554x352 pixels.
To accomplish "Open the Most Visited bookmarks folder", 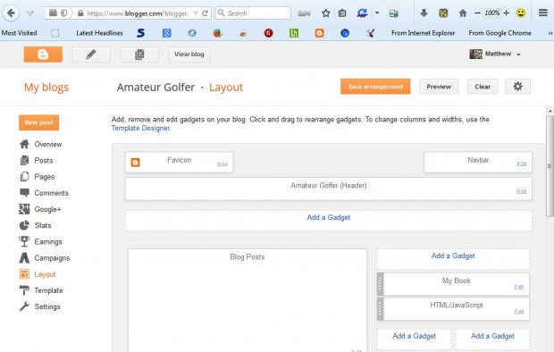I will click(x=19, y=33).
